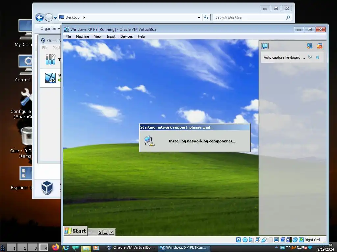This screenshot has height=252, width=337.
Task: Click the Right Ctrl host key label
Action: point(312,240)
